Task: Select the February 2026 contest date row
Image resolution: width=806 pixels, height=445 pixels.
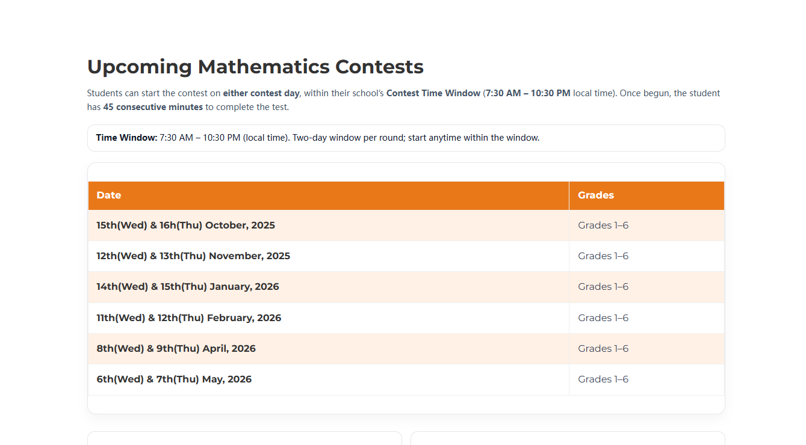Action: pos(189,318)
